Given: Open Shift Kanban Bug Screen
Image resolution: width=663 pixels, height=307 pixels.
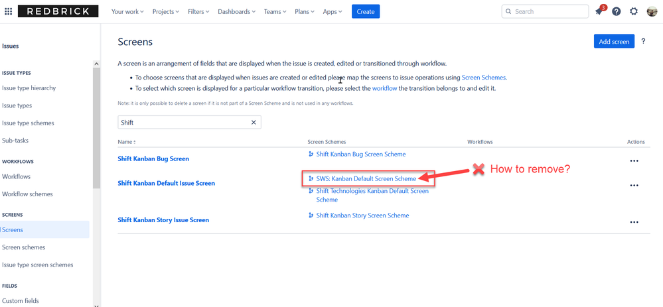Looking at the screenshot, I should click(x=153, y=158).
